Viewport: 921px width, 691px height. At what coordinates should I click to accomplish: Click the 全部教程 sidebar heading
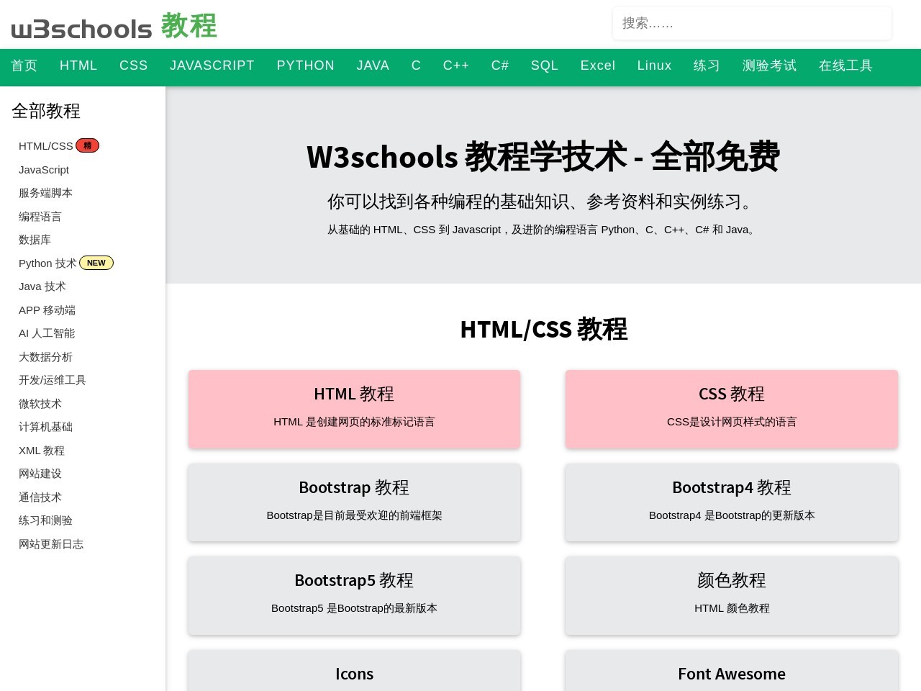pyautogui.click(x=46, y=111)
